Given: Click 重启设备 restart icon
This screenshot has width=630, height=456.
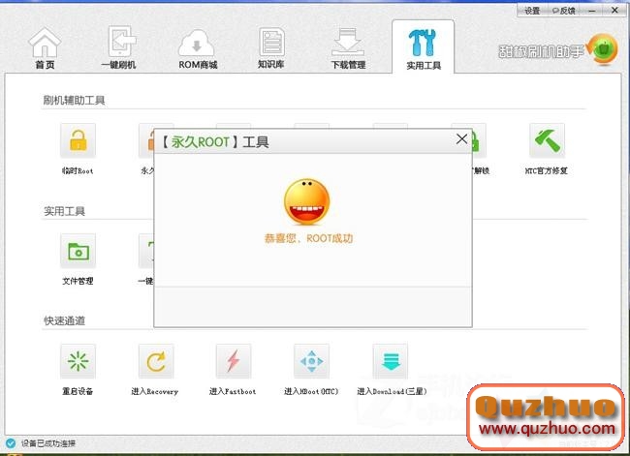Looking at the screenshot, I should coord(78,361).
